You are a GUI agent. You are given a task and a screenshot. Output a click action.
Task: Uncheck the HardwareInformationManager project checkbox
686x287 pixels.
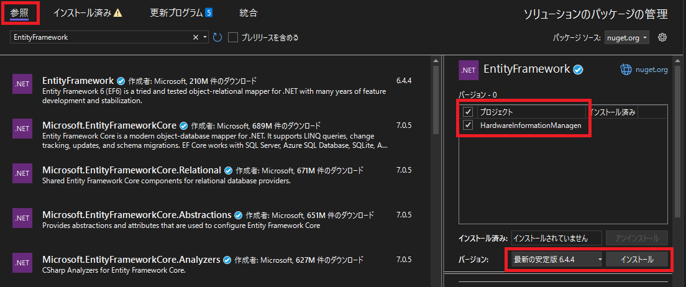468,125
